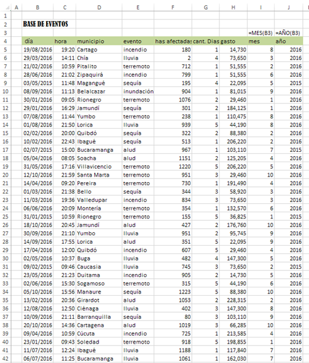Select the hora cell 08:05
Screen dimensions: 309x363
point(65,158)
